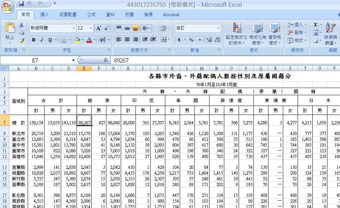Open the 公式 ribbon tab
This screenshot has width=340, height=208.
pos(91,15)
